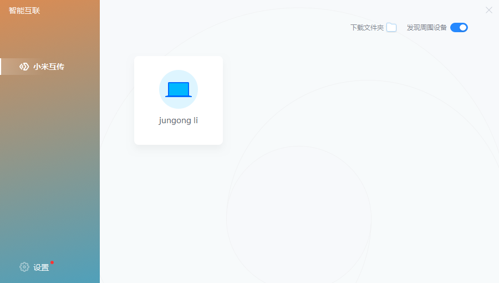Click the 发现周围设备 label
Image resolution: width=499 pixels, height=283 pixels.
pyautogui.click(x=427, y=28)
